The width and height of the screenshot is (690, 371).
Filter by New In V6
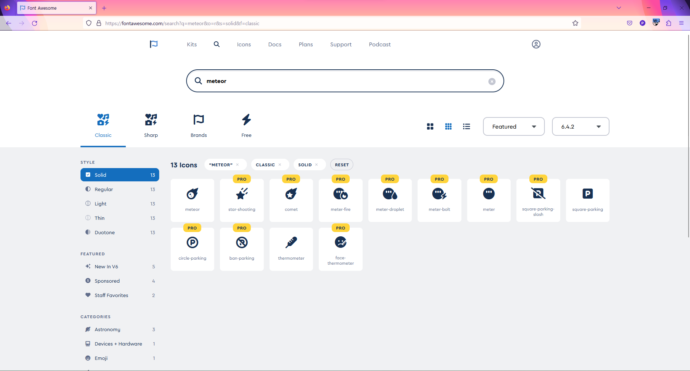pos(120,266)
